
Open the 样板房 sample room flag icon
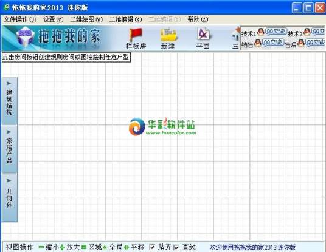point(136,35)
